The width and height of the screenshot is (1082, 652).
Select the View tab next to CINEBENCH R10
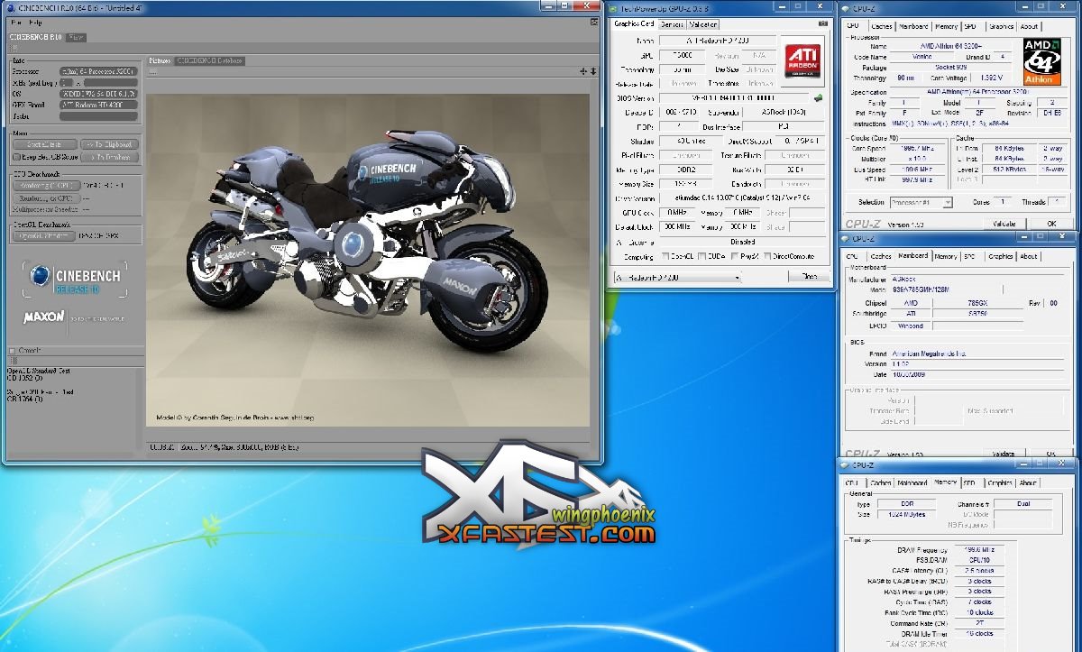click(x=77, y=38)
